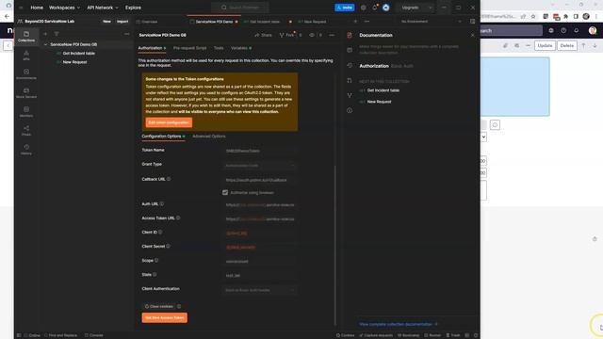This screenshot has width=603, height=339.
Task: Open the Mock Servers sidebar panel
Action: click(26, 92)
